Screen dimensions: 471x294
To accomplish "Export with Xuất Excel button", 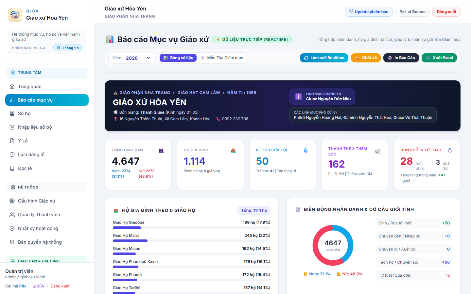I will [x=439, y=58].
